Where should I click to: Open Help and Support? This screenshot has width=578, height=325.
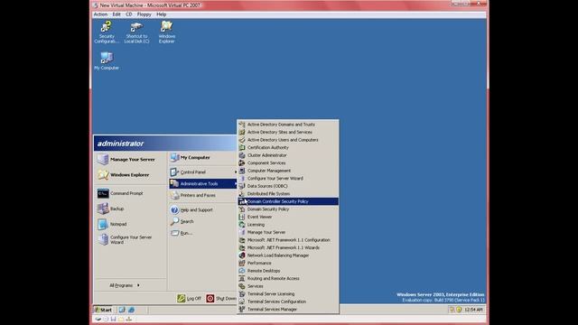[202, 209]
